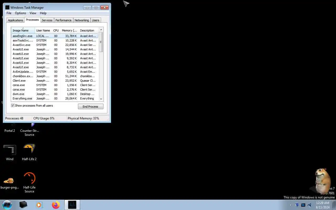
Task: Select the chomikbox.exe process row
Action: (55, 76)
